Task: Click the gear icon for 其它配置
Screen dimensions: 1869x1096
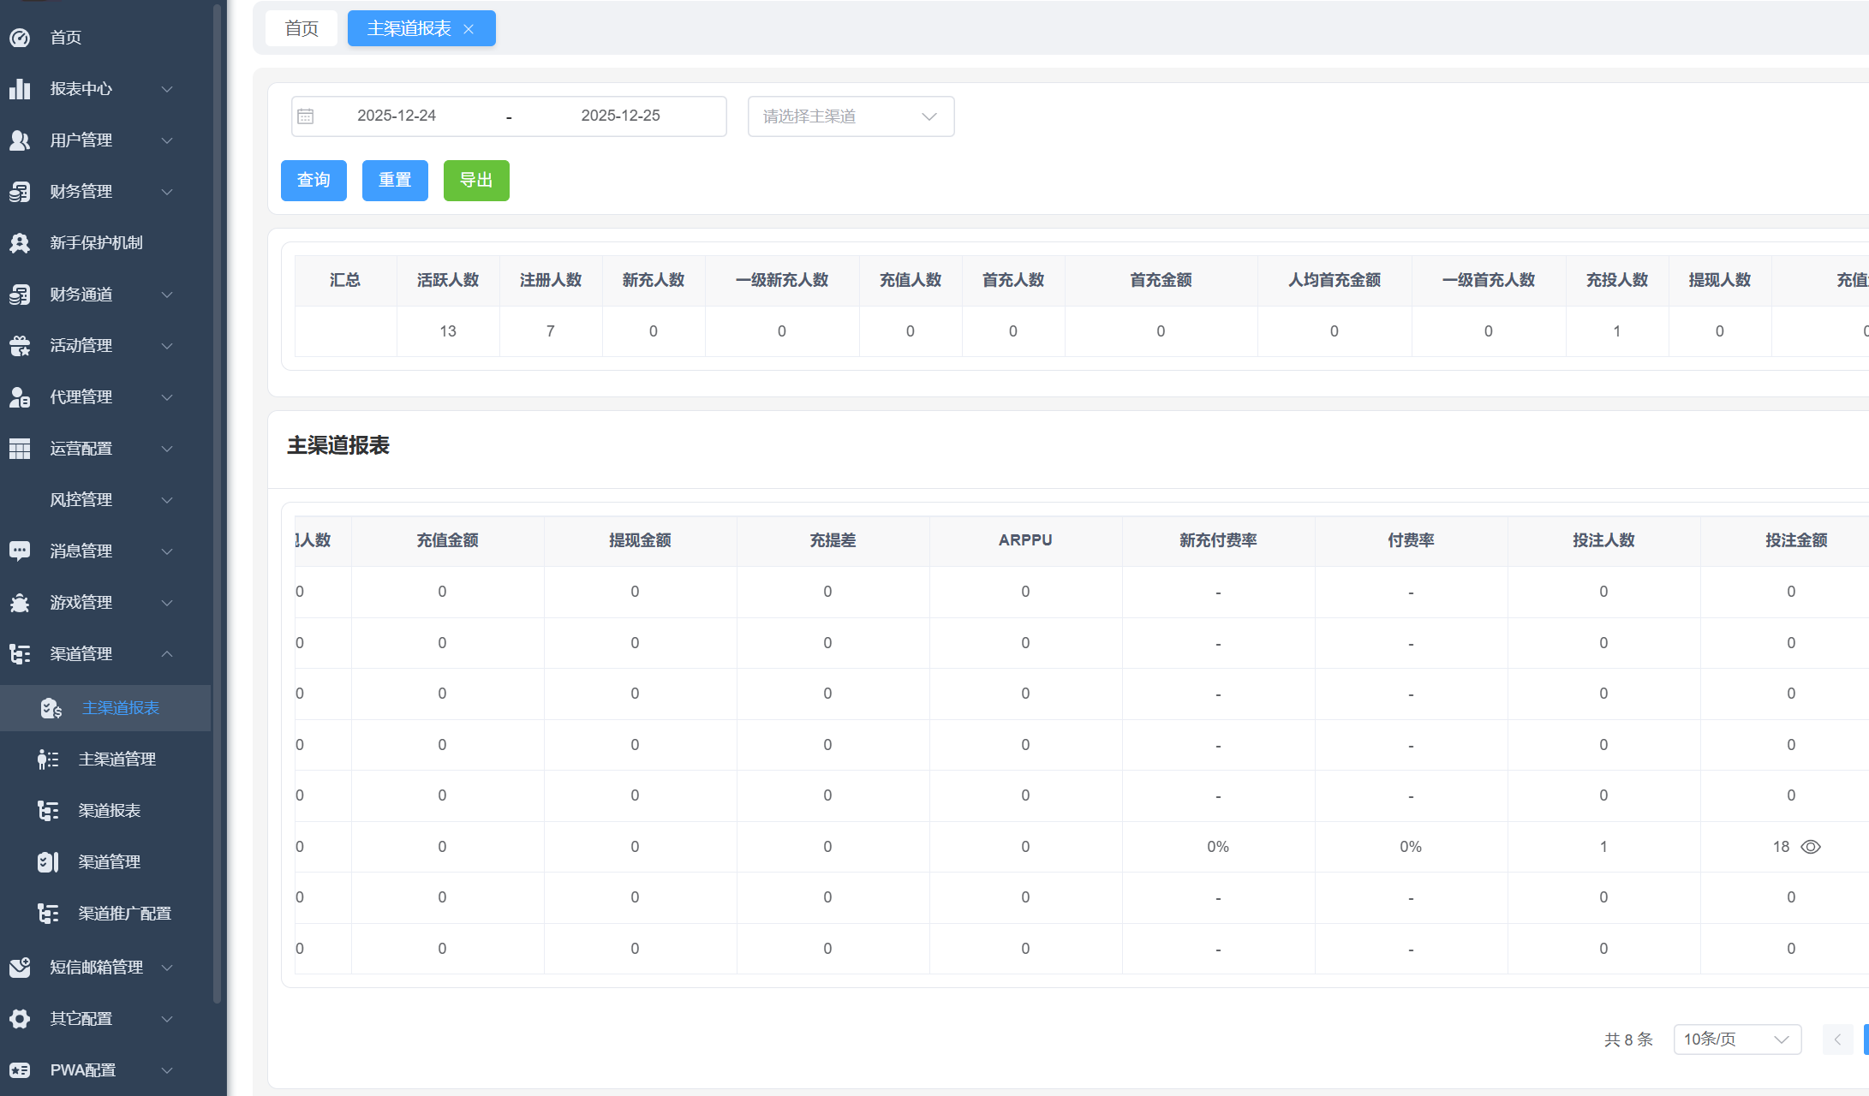Action: (x=20, y=1019)
